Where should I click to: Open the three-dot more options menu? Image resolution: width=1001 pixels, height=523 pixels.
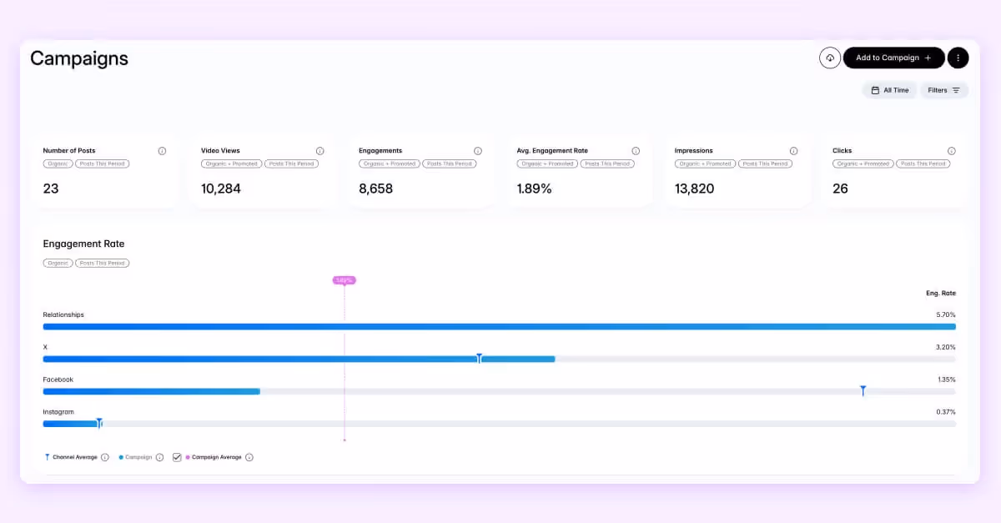(958, 58)
